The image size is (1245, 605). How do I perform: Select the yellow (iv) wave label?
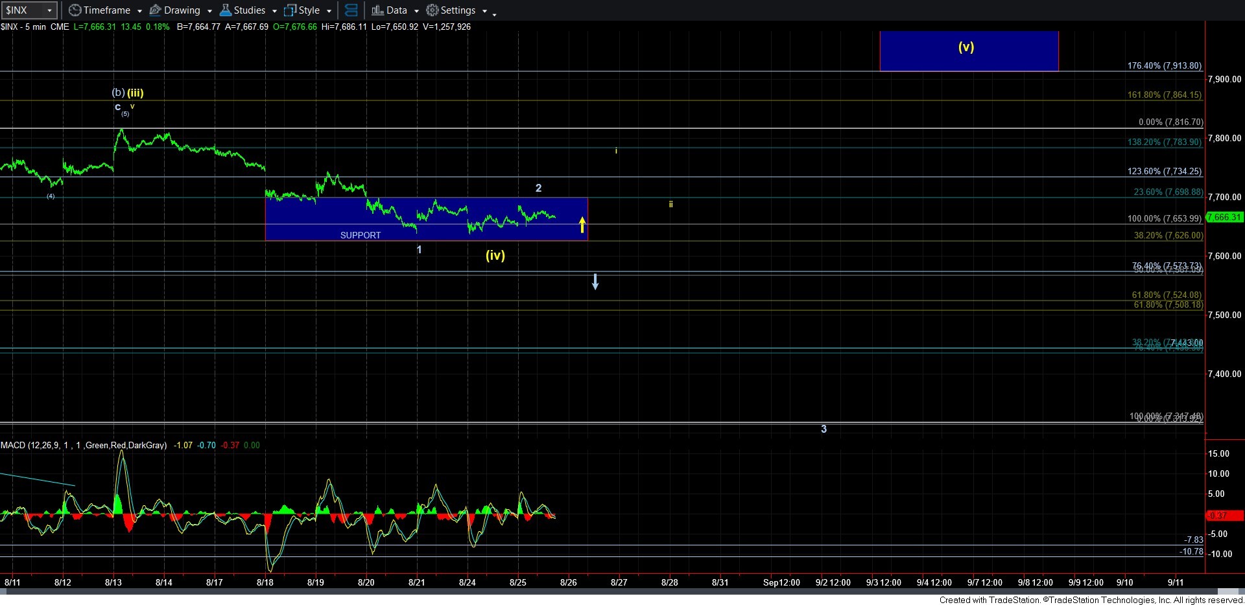tap(495, 255)
